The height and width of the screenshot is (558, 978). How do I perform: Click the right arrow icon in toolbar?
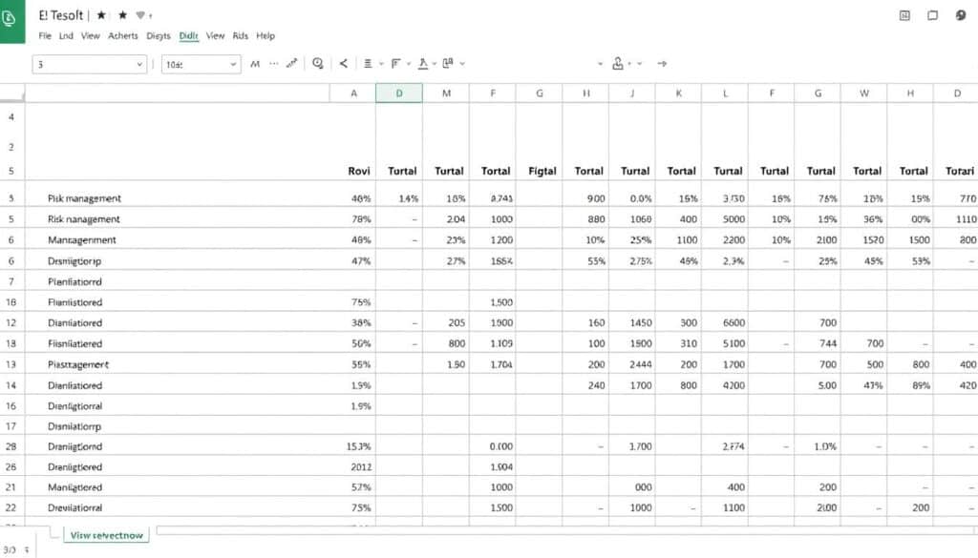click(x=661, y=64)
